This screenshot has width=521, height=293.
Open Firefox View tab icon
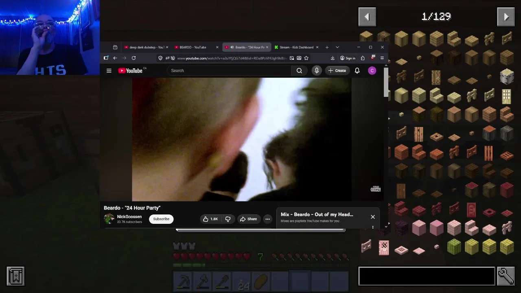115,47
